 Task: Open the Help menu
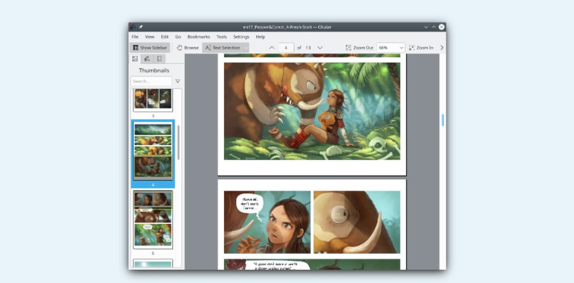point(260,37)
